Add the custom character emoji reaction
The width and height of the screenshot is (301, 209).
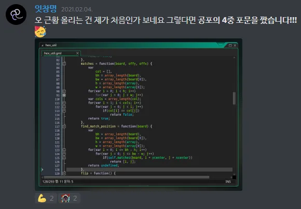point(69,198)
